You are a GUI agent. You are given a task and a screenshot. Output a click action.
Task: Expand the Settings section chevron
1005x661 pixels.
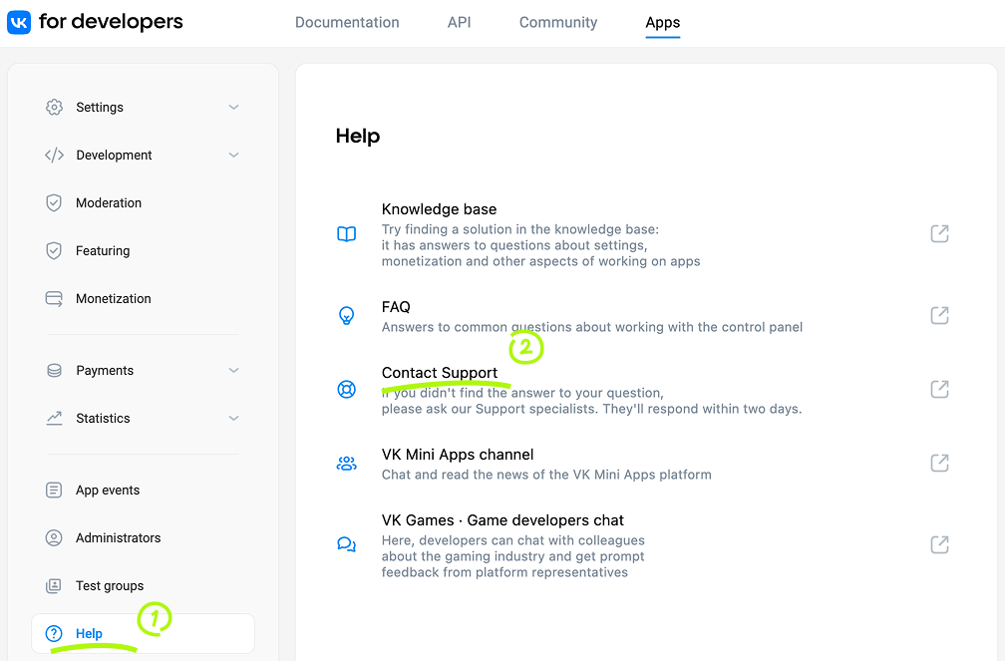[x=234, y=107]
